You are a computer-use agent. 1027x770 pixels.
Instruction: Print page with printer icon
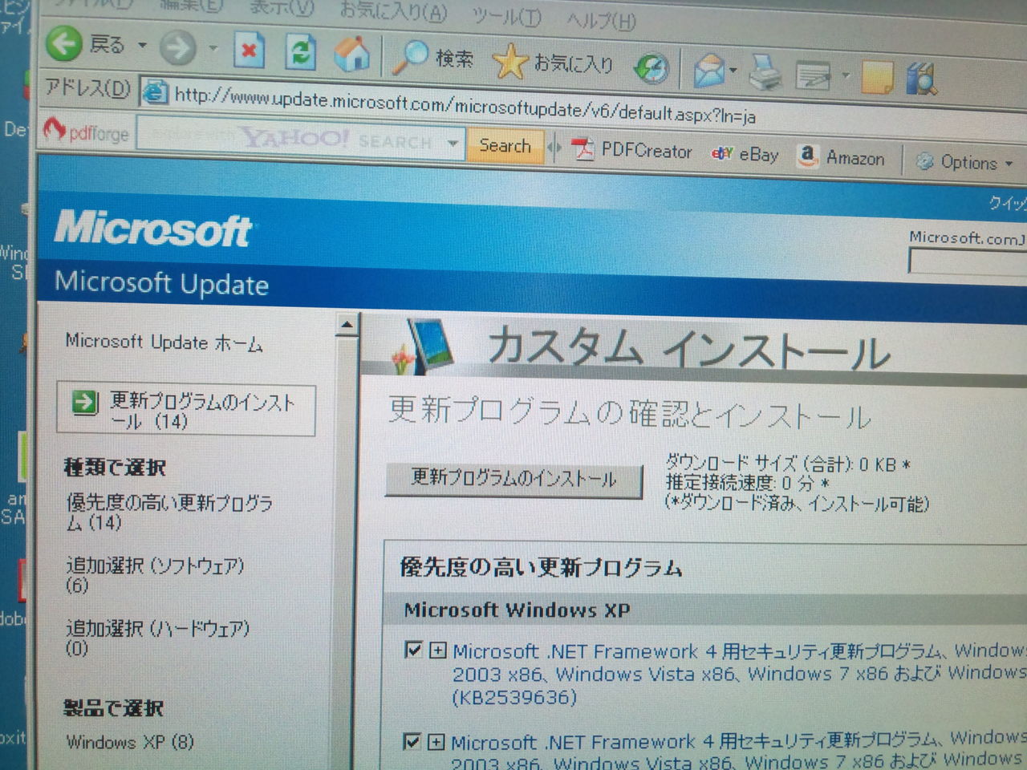[765, 73]
